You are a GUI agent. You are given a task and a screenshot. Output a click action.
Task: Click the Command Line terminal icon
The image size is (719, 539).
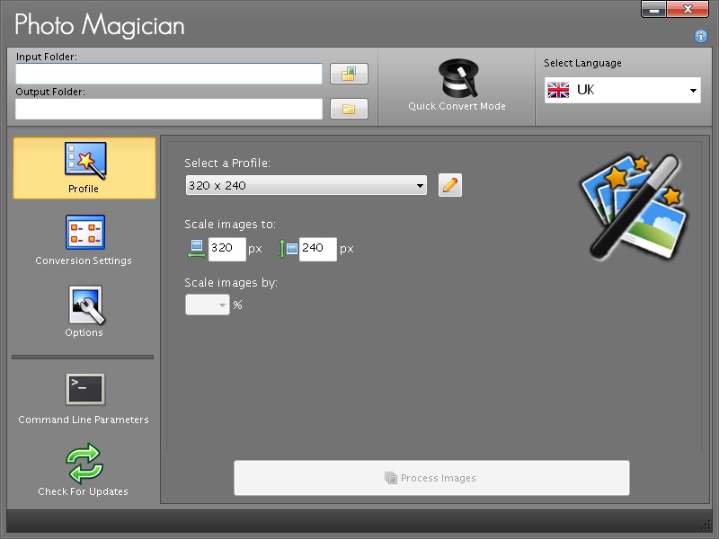click(x=85, y=390)
